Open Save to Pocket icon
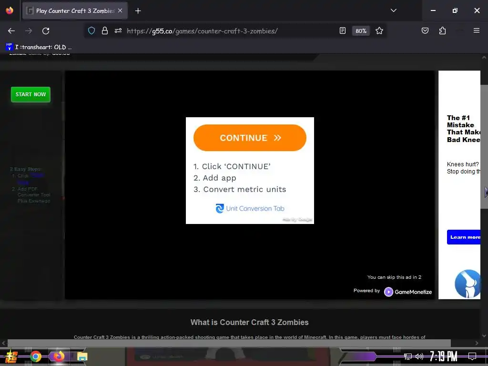 pyautogui.click(x=425, y=31)
